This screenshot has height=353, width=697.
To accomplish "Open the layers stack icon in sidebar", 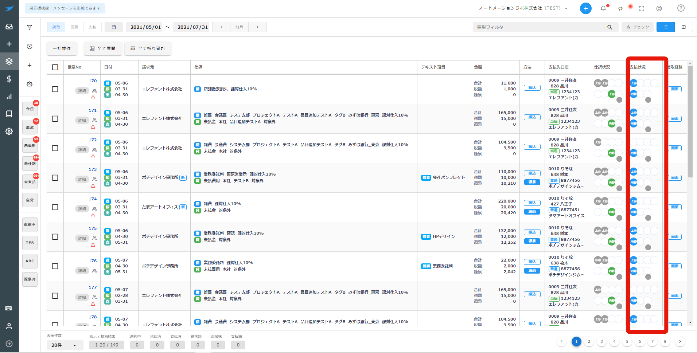I will 9,62.
